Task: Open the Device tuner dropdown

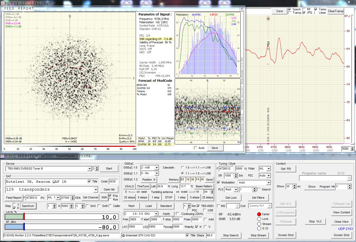Action: click(89, 169)
